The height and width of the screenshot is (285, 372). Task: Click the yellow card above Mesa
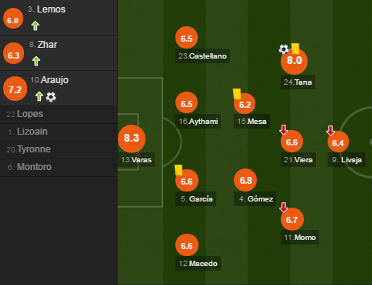pos(237,94)
